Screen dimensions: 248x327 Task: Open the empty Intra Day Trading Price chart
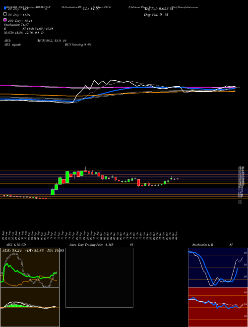pyautogui.click(x=99, y=277)
